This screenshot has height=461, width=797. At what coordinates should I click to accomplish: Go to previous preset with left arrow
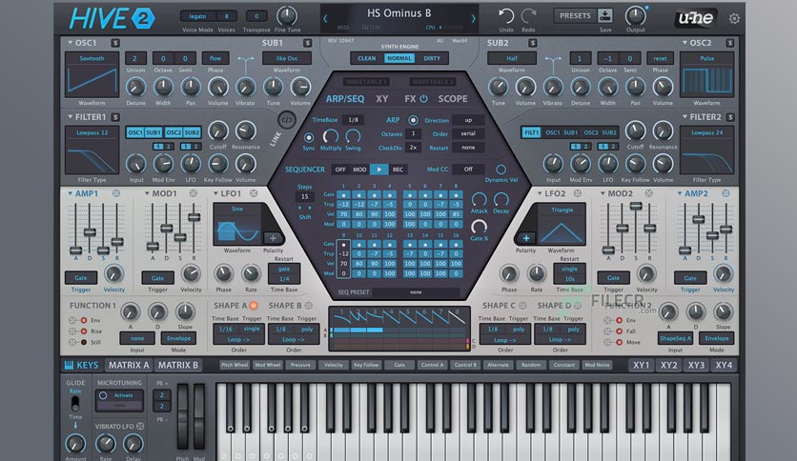coord(325,19)
